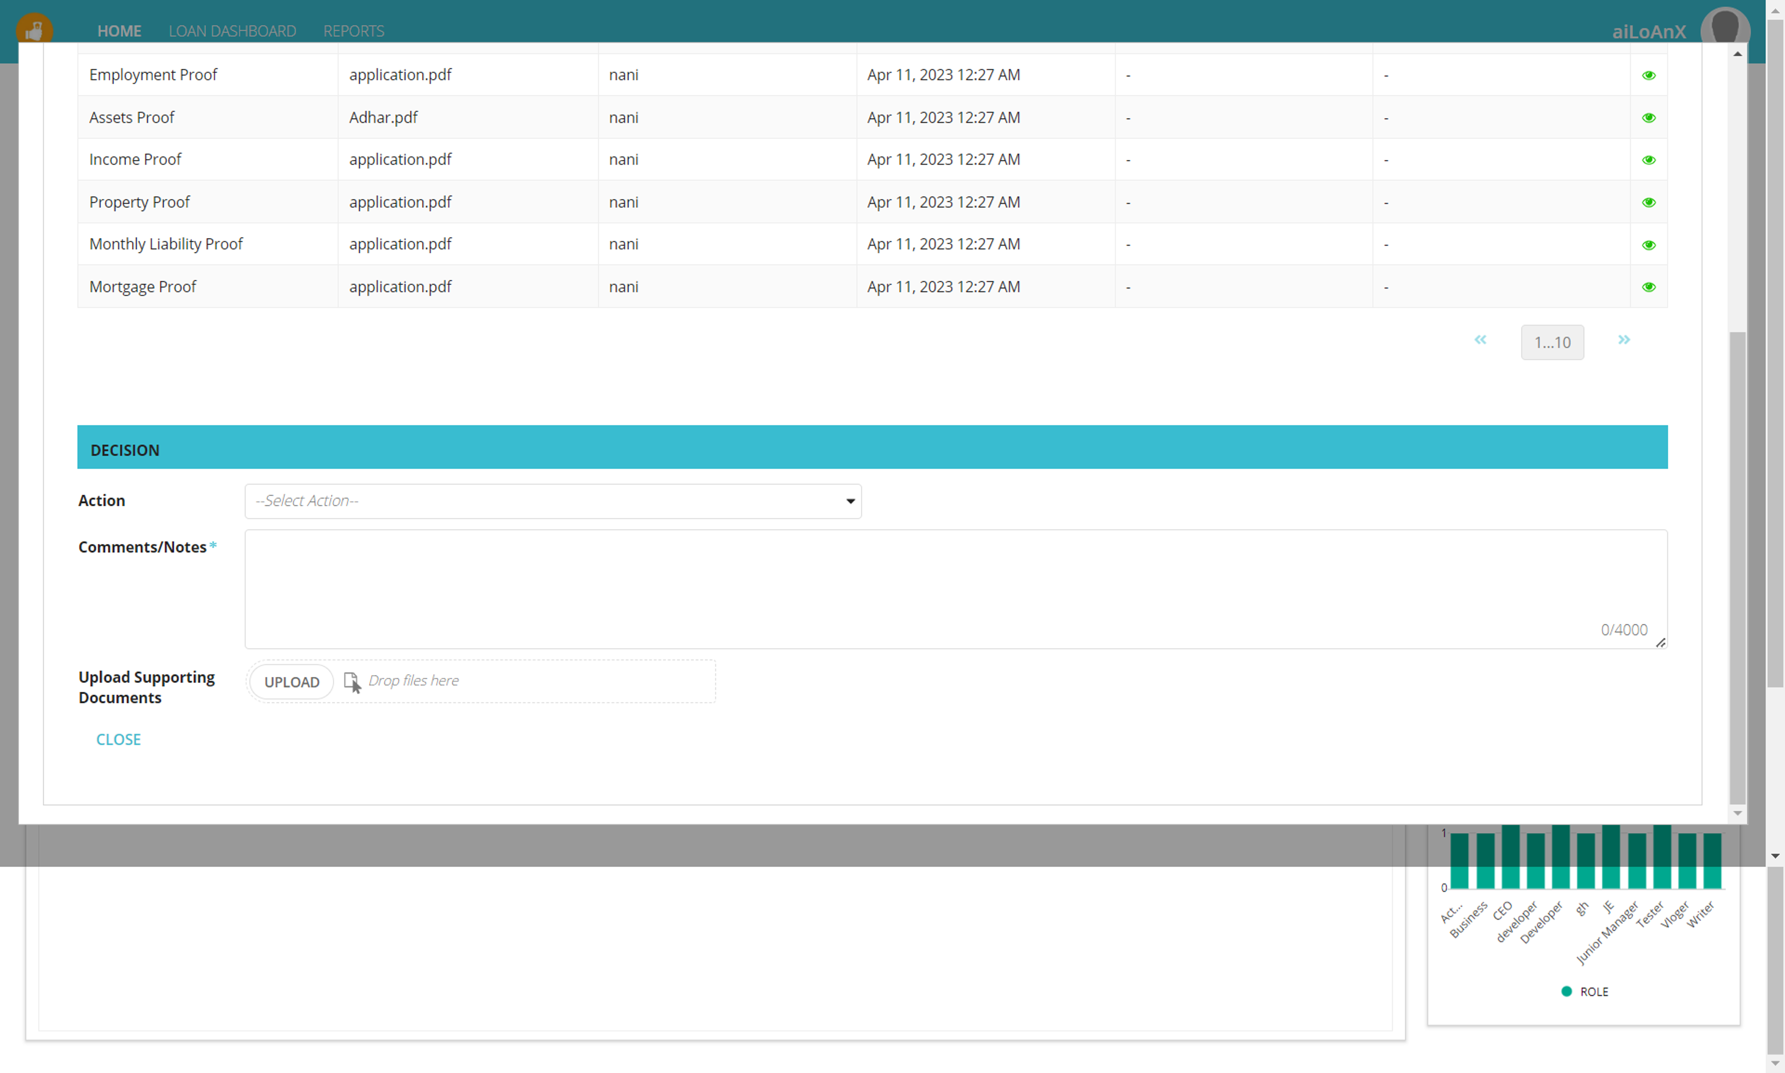Viewport: 1785px width, 1073px height.
Task: Go to previous page of documents
Action: tap(1480, 340)
